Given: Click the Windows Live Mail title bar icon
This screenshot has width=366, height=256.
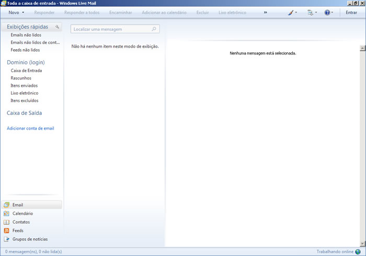Looking at the screenshot, I should pyautogui.click(x=3, y=3).
